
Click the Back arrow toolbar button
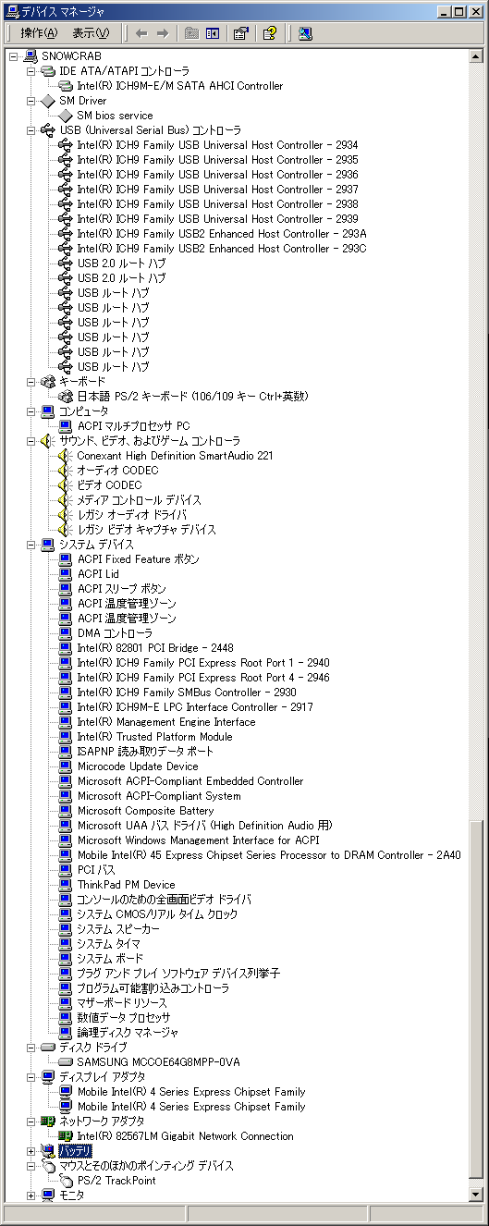[x=141, y=33]
